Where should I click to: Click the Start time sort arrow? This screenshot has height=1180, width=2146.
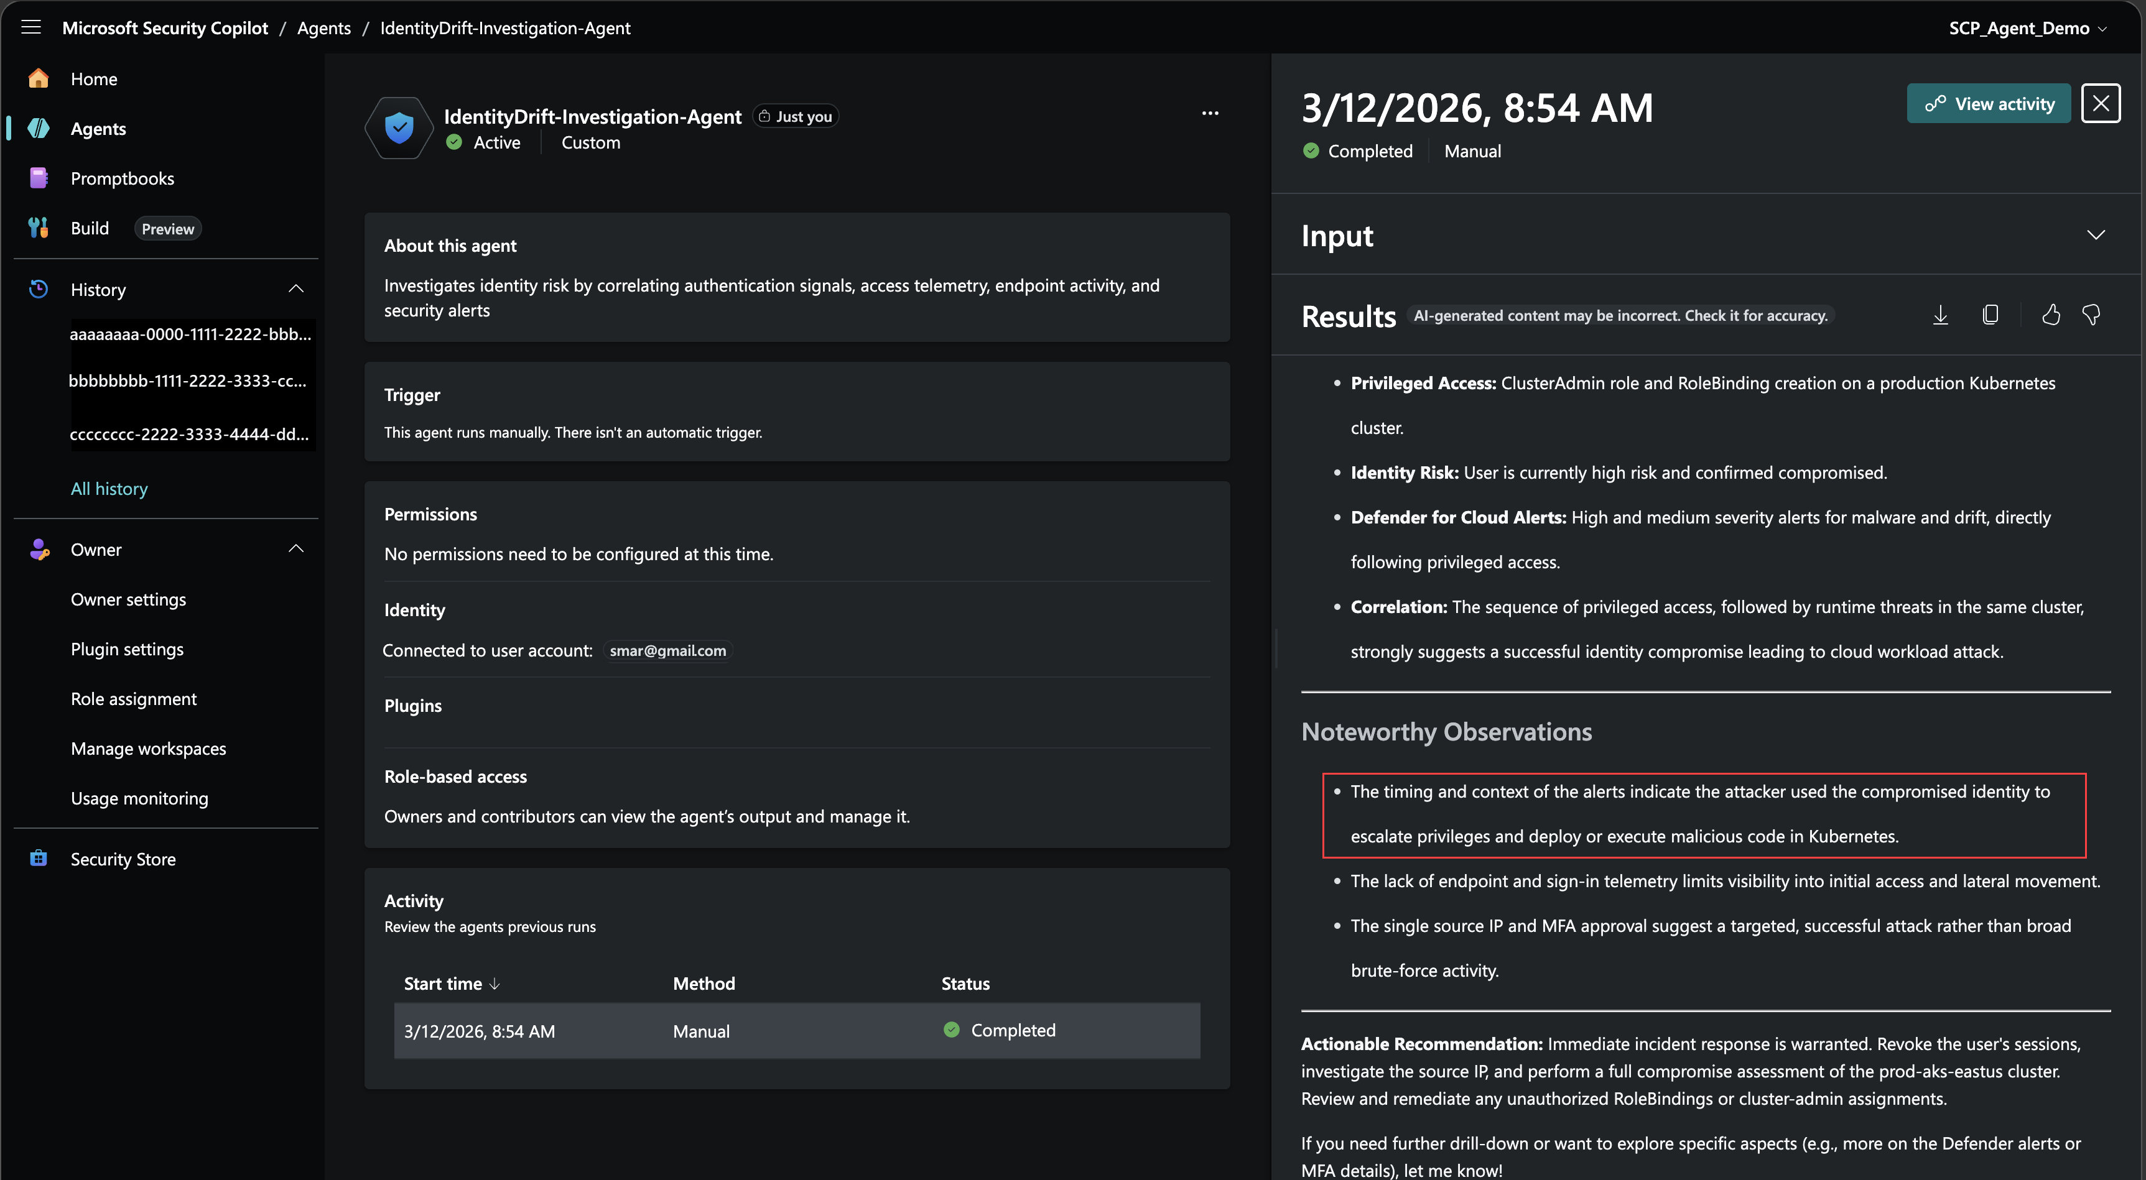(495, 984)
